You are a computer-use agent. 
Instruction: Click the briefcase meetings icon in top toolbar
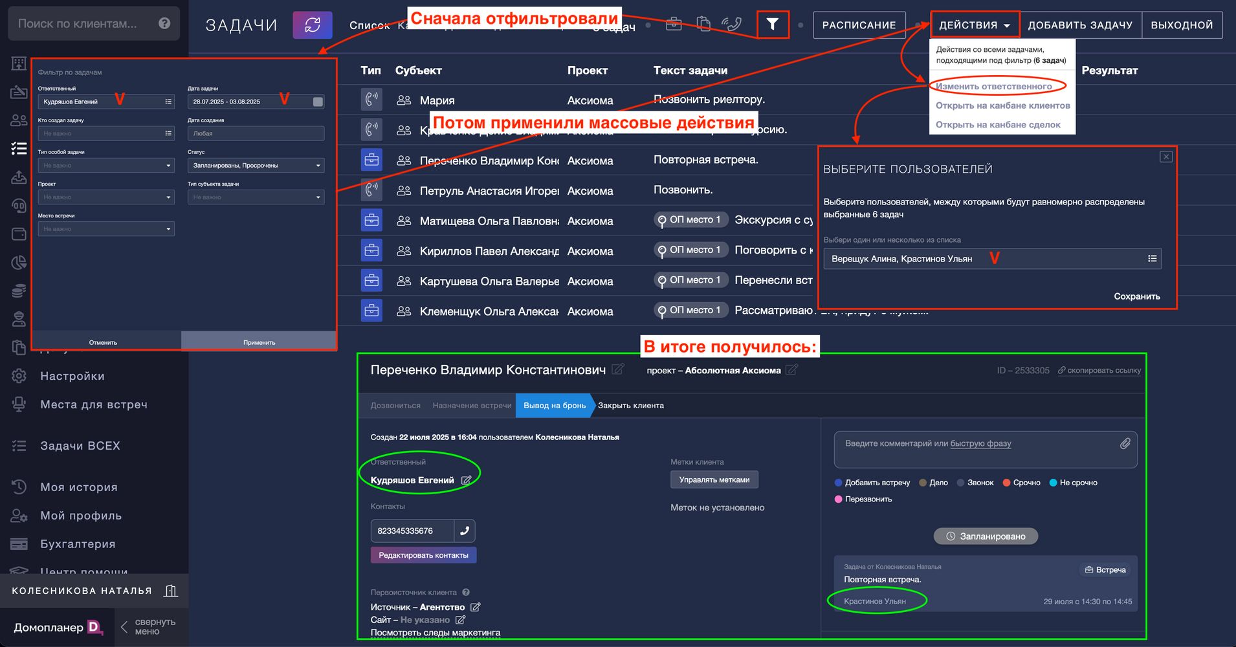[674, 24]
